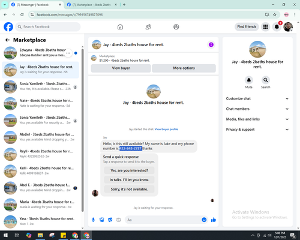Viewport: 300px width, 240px height.
Task: Open Sticky Notes from the taskbar
Action: pyautogui.click(x=64, y=235)
